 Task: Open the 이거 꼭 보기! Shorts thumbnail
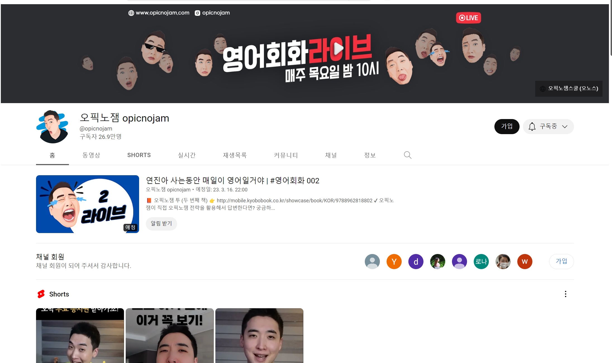[170, 336]
